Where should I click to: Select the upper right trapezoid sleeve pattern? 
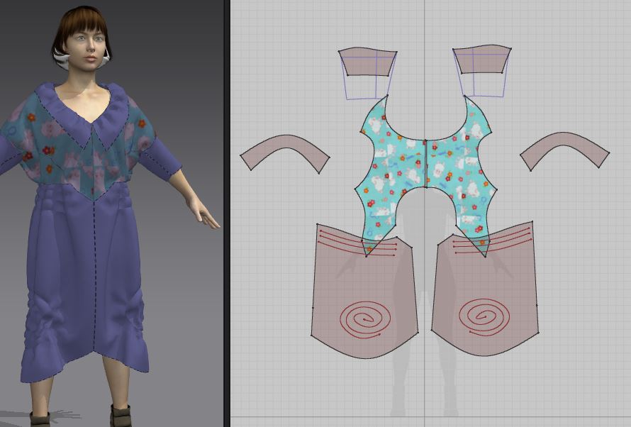482,59
